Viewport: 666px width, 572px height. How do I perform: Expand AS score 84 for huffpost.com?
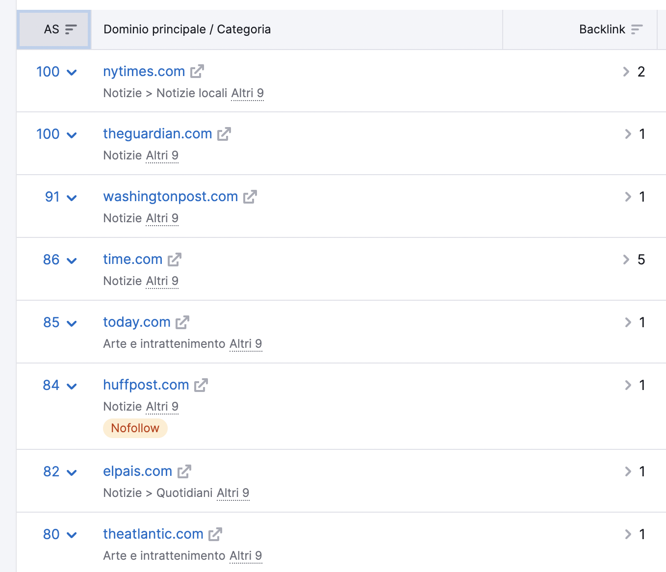pos(60,386)
